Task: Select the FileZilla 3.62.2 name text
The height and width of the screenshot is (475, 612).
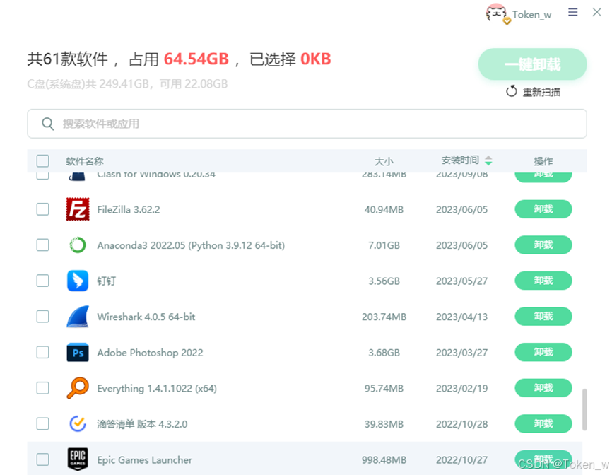Action: (x=129, y=210)
